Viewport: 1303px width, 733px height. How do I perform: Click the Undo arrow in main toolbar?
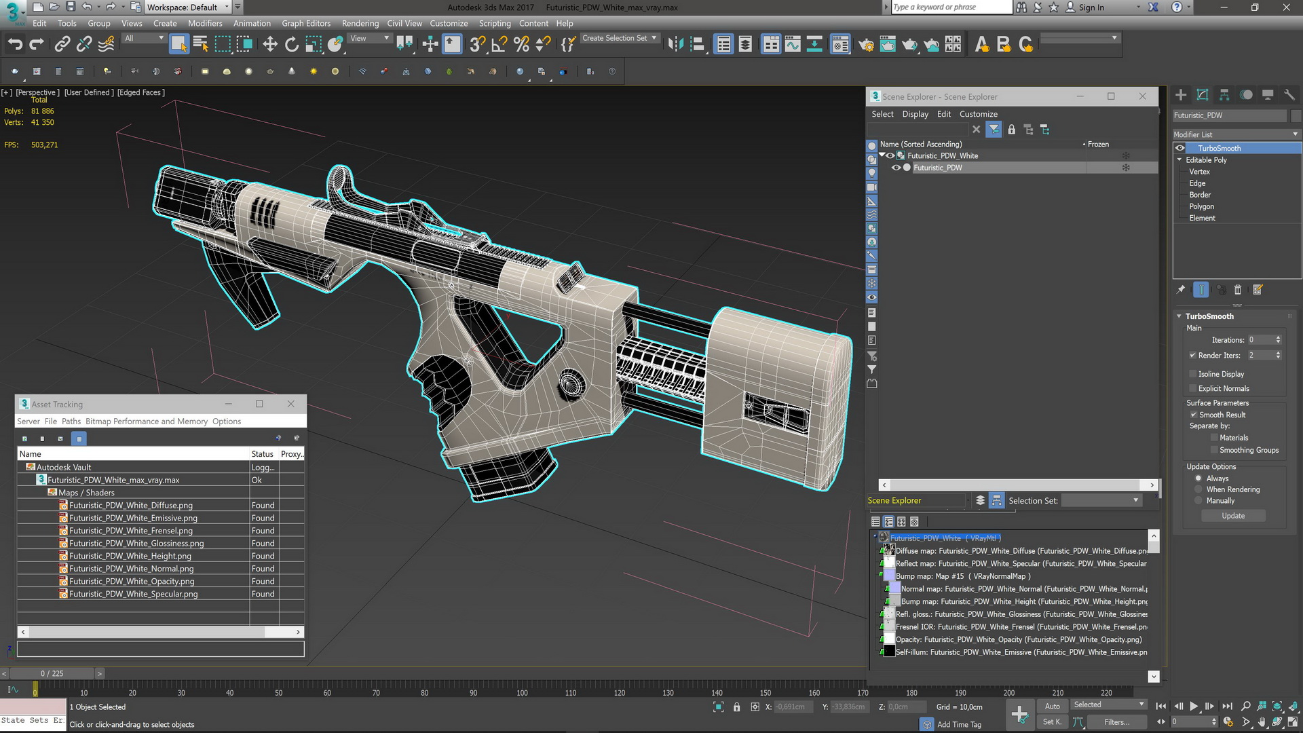(15, 45)
